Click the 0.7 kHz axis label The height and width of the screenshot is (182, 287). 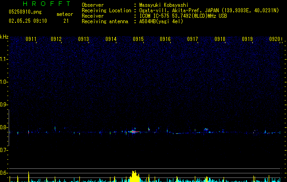(4, 150)
